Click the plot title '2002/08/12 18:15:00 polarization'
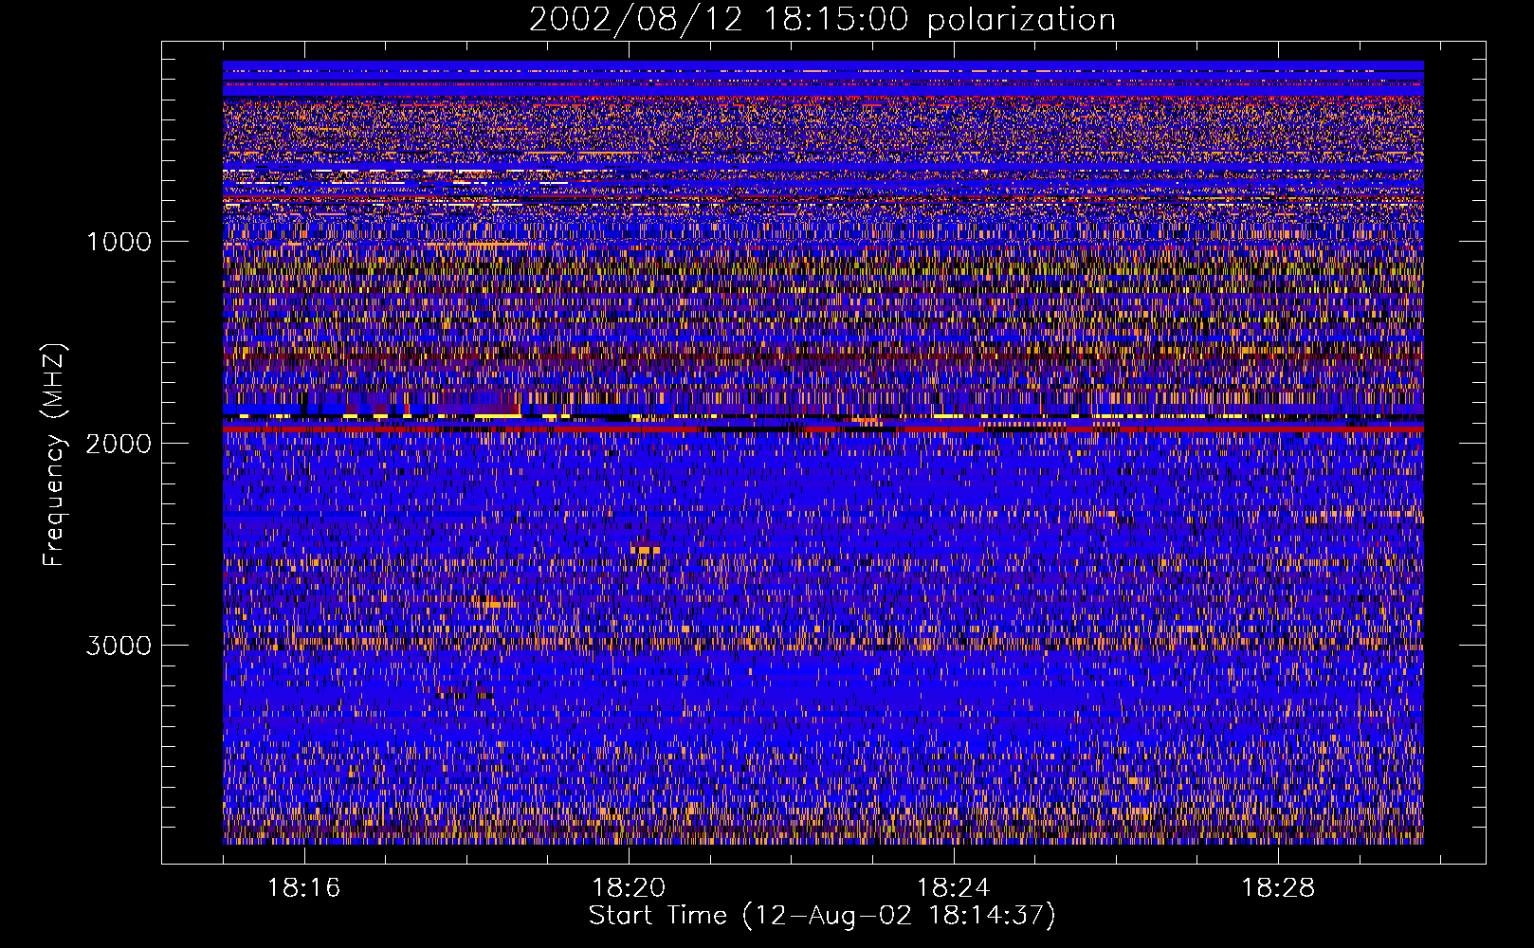This screenshot has width=1534, height=948. (822, 19)
